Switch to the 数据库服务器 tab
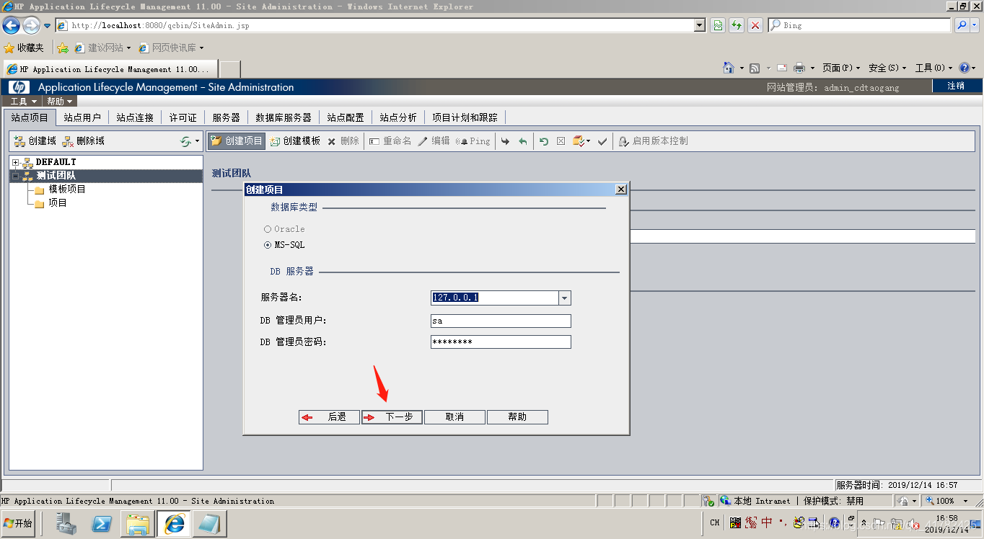This screenshot has height=539, width=984. point(284,117)
